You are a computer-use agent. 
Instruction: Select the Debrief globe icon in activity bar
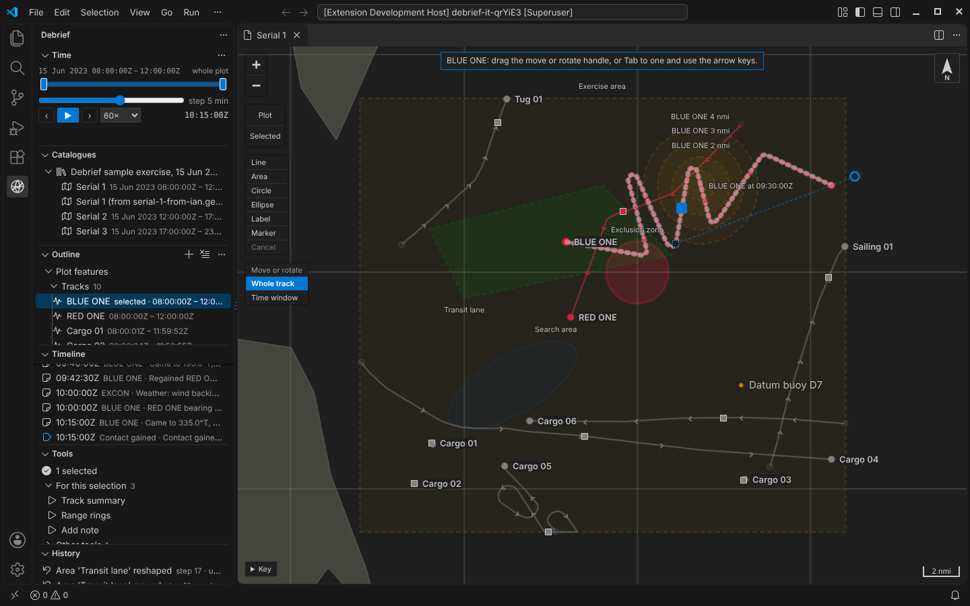point(18,187)
